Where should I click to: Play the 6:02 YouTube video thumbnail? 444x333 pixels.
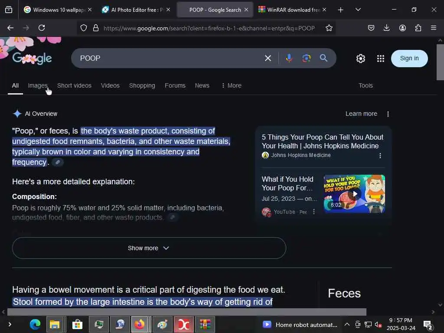[354, 194]
